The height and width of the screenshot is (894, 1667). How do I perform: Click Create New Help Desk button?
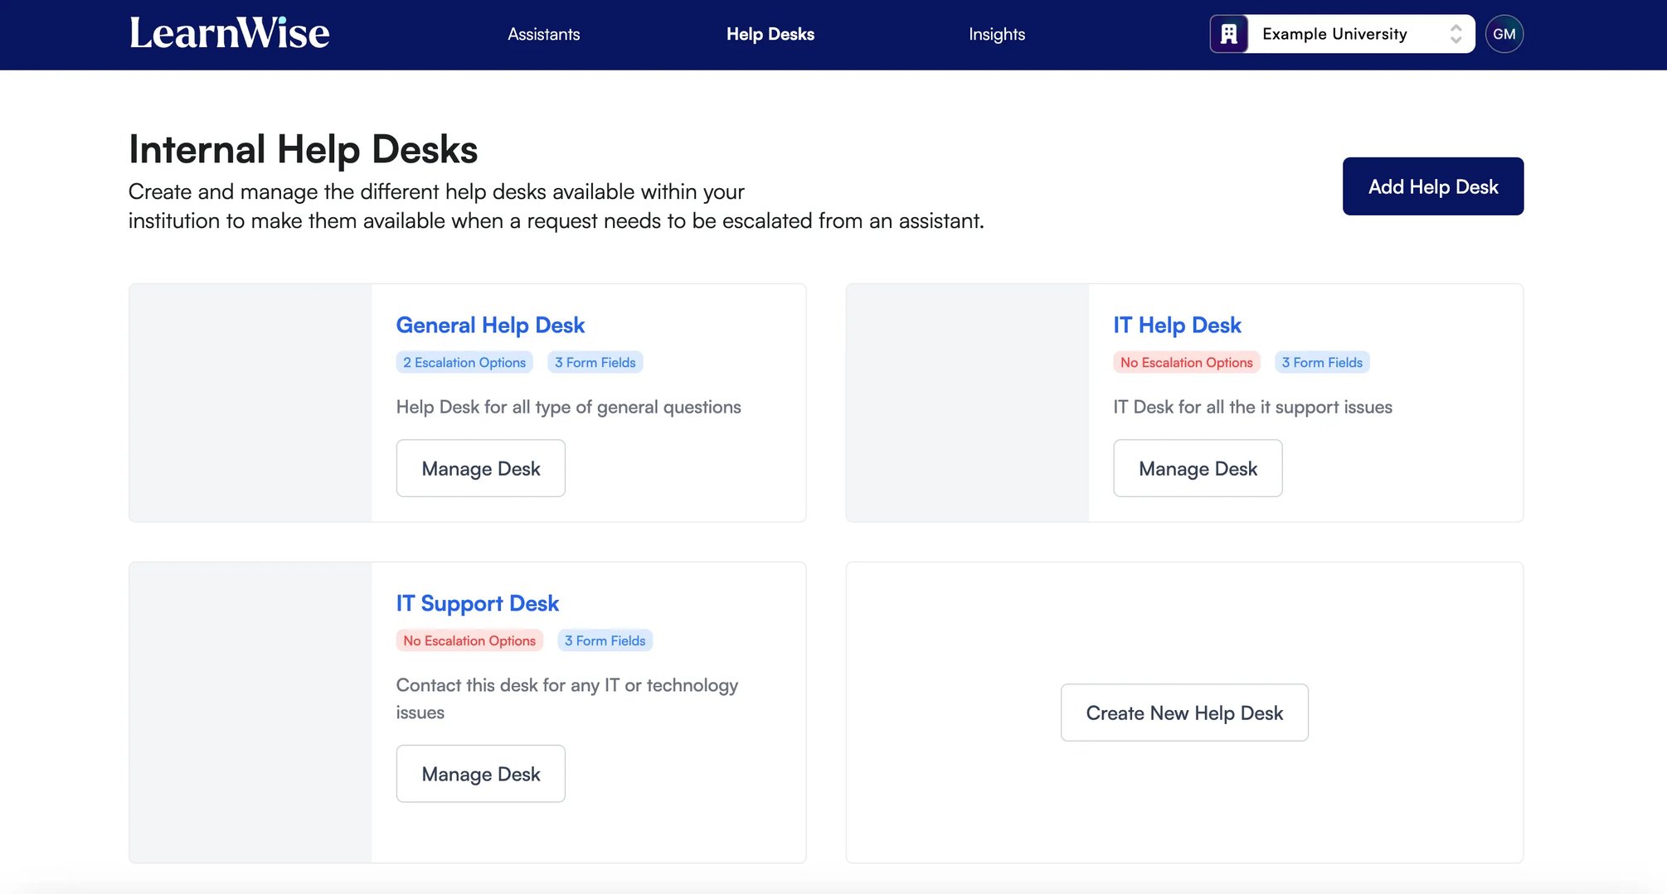click(1184, 713)
